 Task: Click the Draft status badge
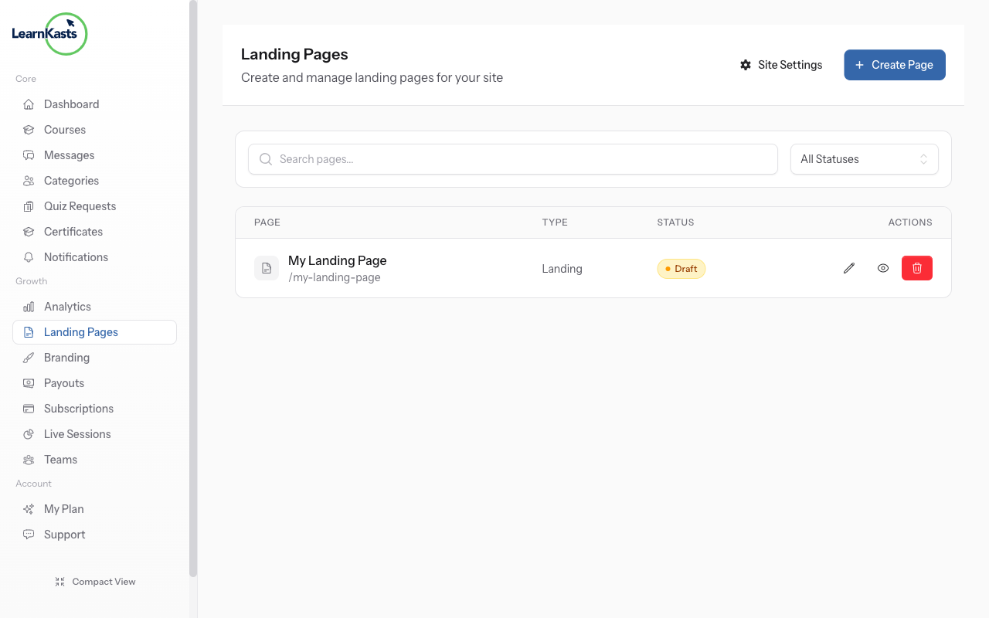pyautogui.click(x=681, y=269)
